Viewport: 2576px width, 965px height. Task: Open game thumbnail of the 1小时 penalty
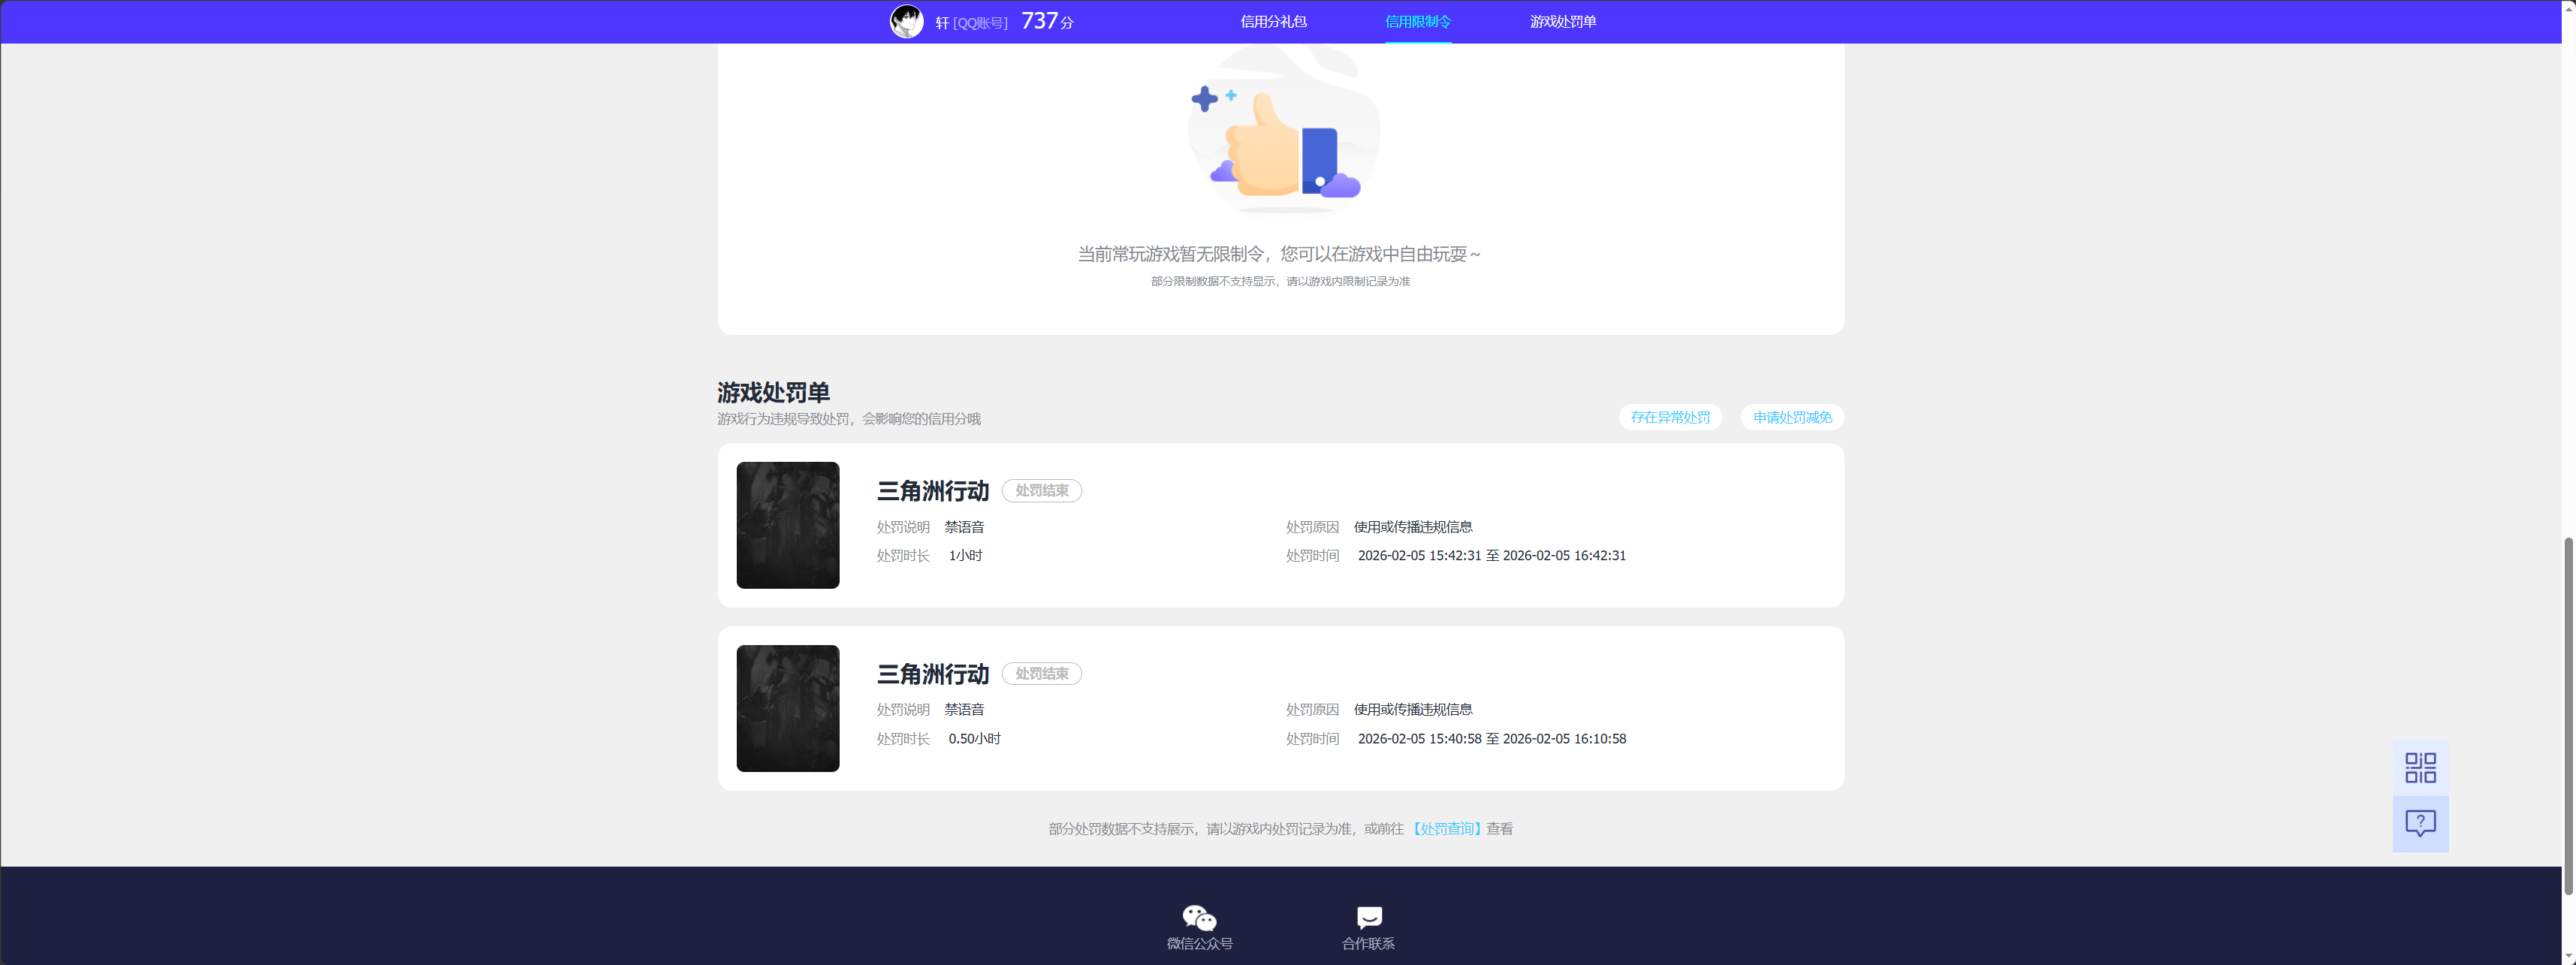[787, 525]
